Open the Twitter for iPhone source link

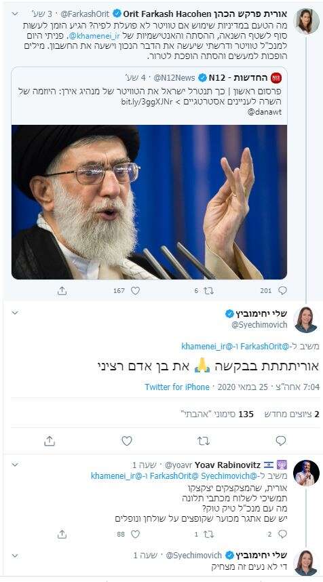pyautogui.click(x=177, y=387)
